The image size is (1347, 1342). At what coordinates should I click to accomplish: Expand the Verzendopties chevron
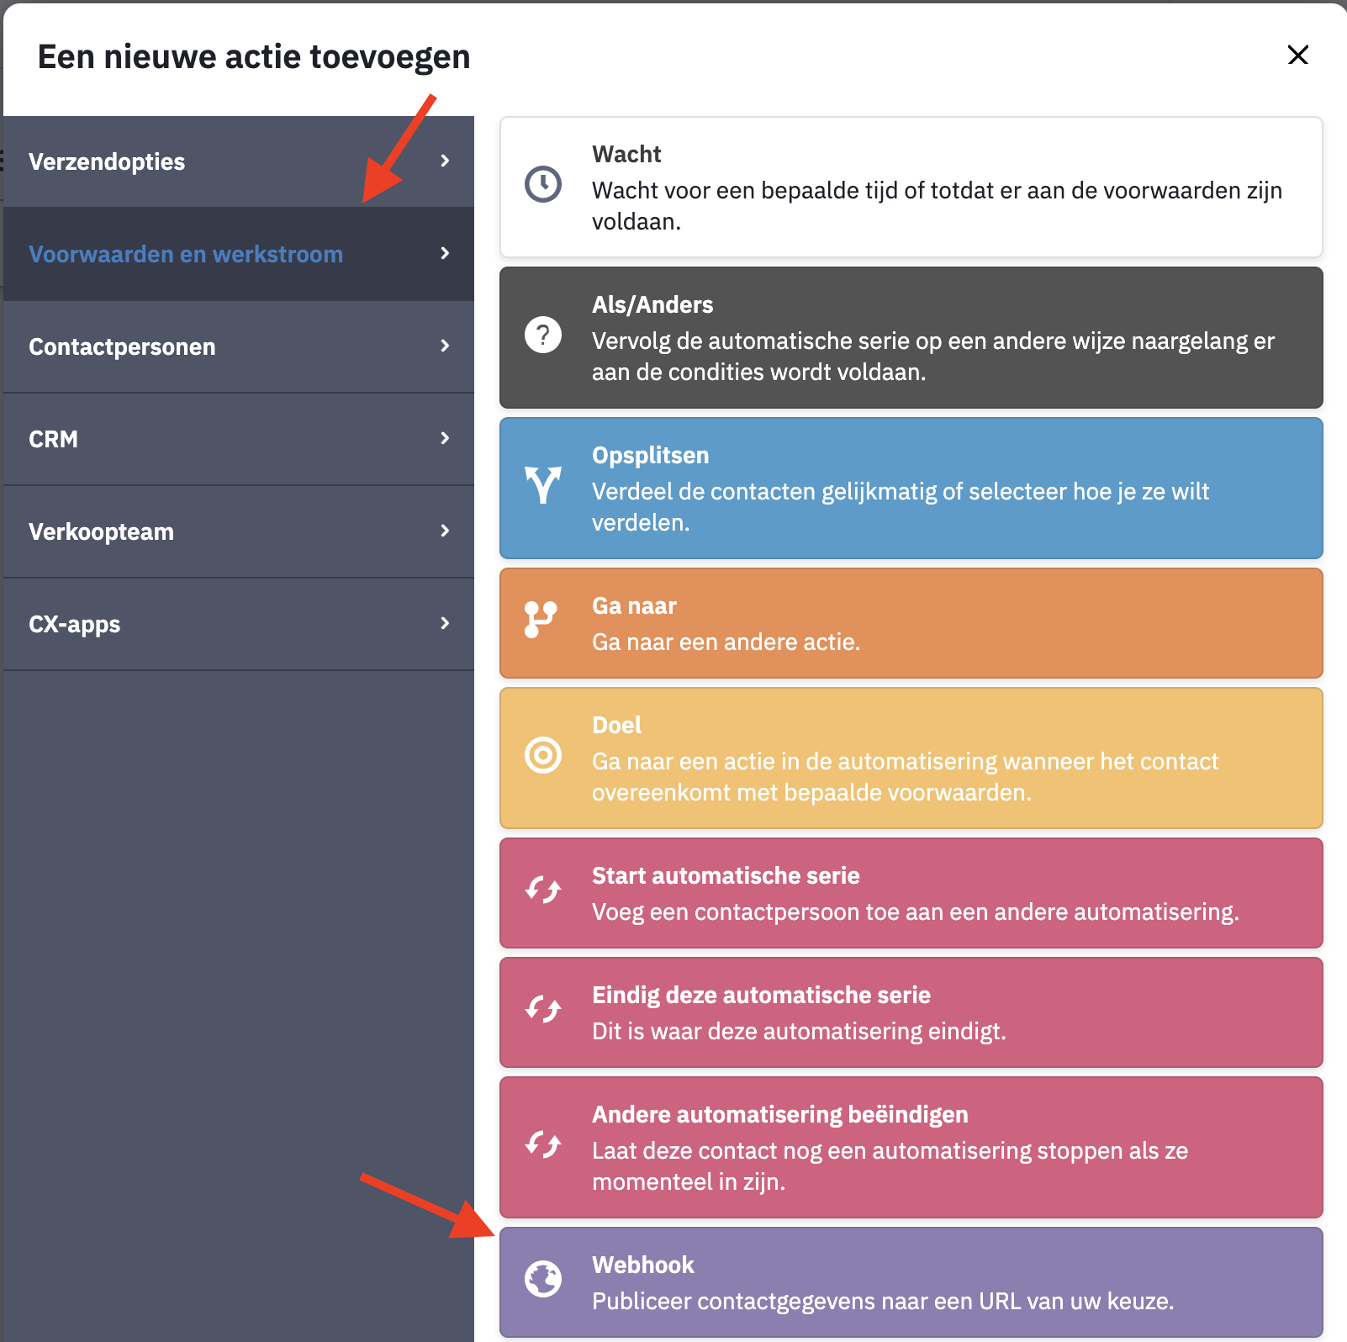click(445, 161)
